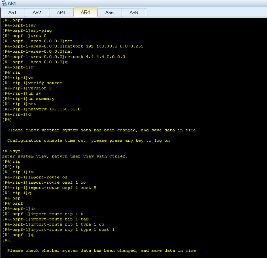Click the '[R4-ospf-1]area 0' line

[x=24, y=36]
